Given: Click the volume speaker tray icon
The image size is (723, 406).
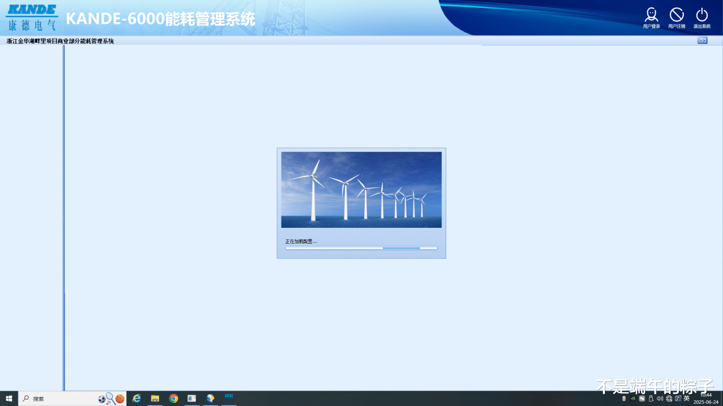Looking at the screenshot, I should [659, 399].
